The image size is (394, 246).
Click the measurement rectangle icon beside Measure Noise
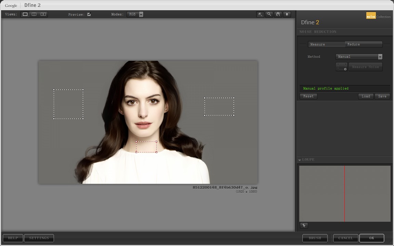(341, 67)
